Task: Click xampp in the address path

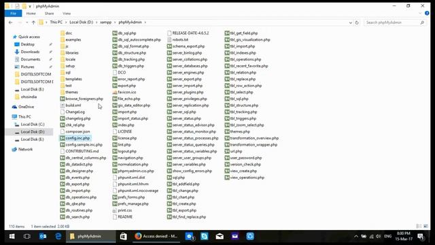Action: (x=106, y=22)
